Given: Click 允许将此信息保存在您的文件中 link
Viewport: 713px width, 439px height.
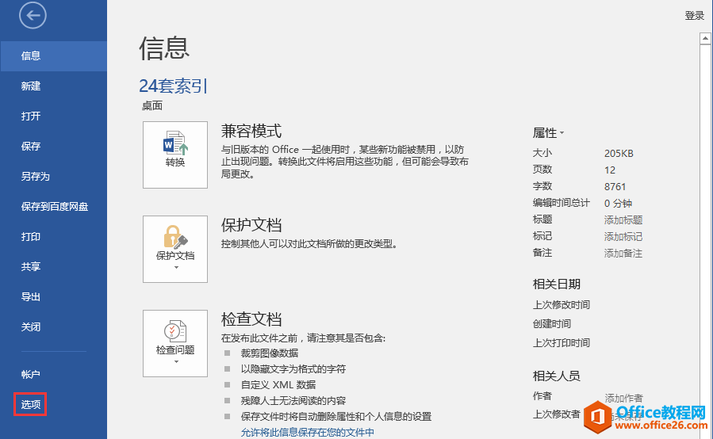Looking at the screenshot, I should 308,432.
